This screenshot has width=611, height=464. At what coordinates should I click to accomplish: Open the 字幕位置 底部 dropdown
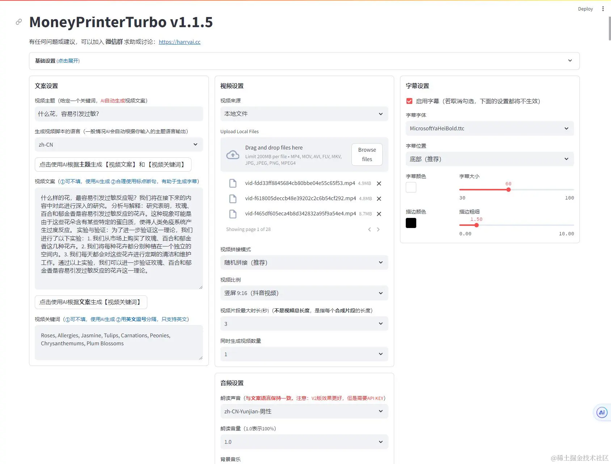(490, 159)
